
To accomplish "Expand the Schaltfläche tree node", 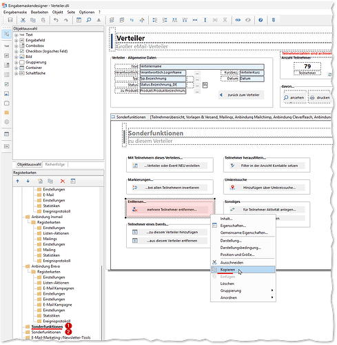I will pos(16,73).
